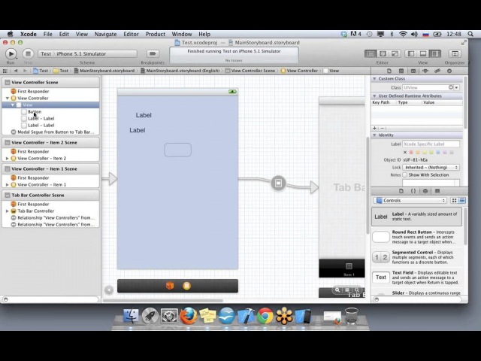Toggle the Navigator pane visibility
This screenshot has width=481, height=361.
pos(411,53)
